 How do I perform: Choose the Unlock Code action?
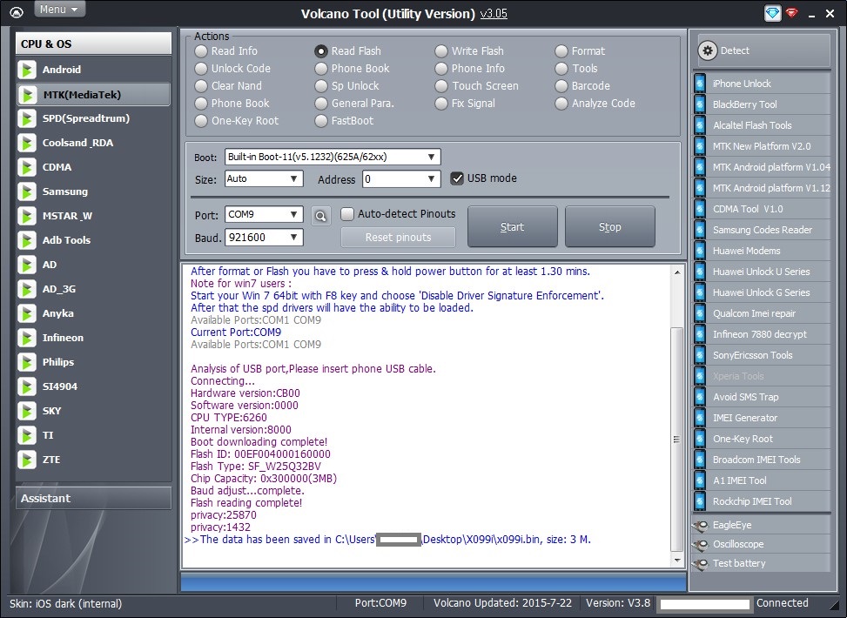coord(201,69)
